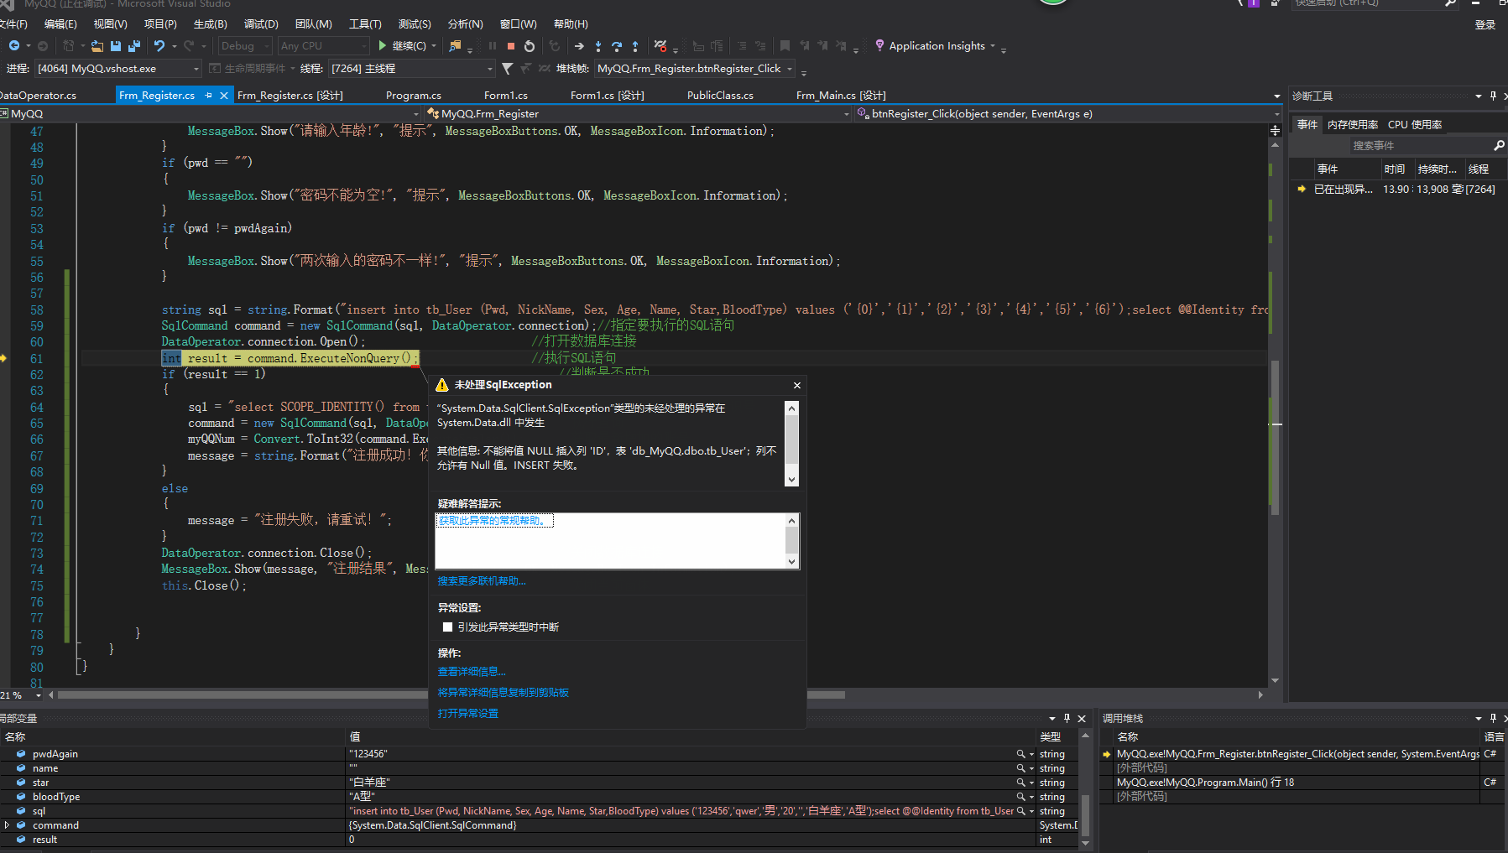The height and width of the screenshot is (853, 1508).
Task: Click the green Continue (继续) play icon
Action: tap(383, 46)
